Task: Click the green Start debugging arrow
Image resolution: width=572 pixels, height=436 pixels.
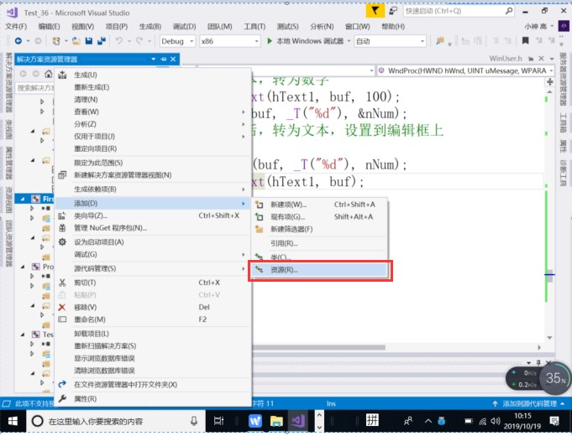Action: point(270,41)
